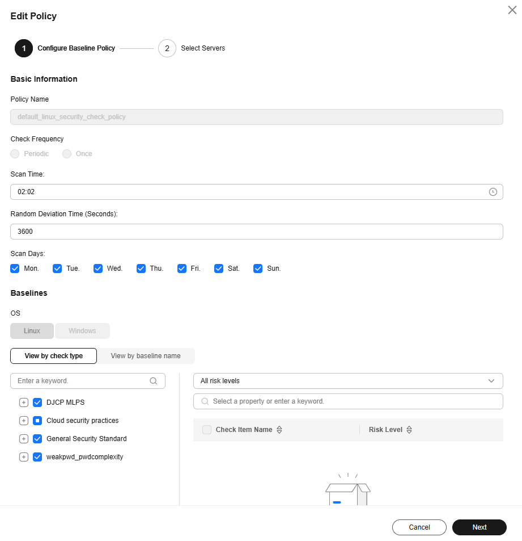This screenshot has height=541, width=522.
Task: Uncheck the Mon. scan day
Action: [15, 269]
